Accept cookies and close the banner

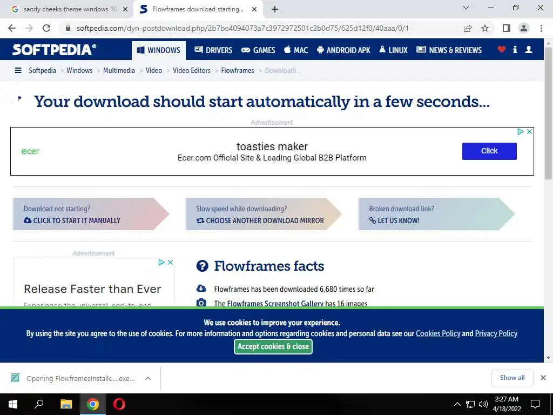(x=273, y=346)
